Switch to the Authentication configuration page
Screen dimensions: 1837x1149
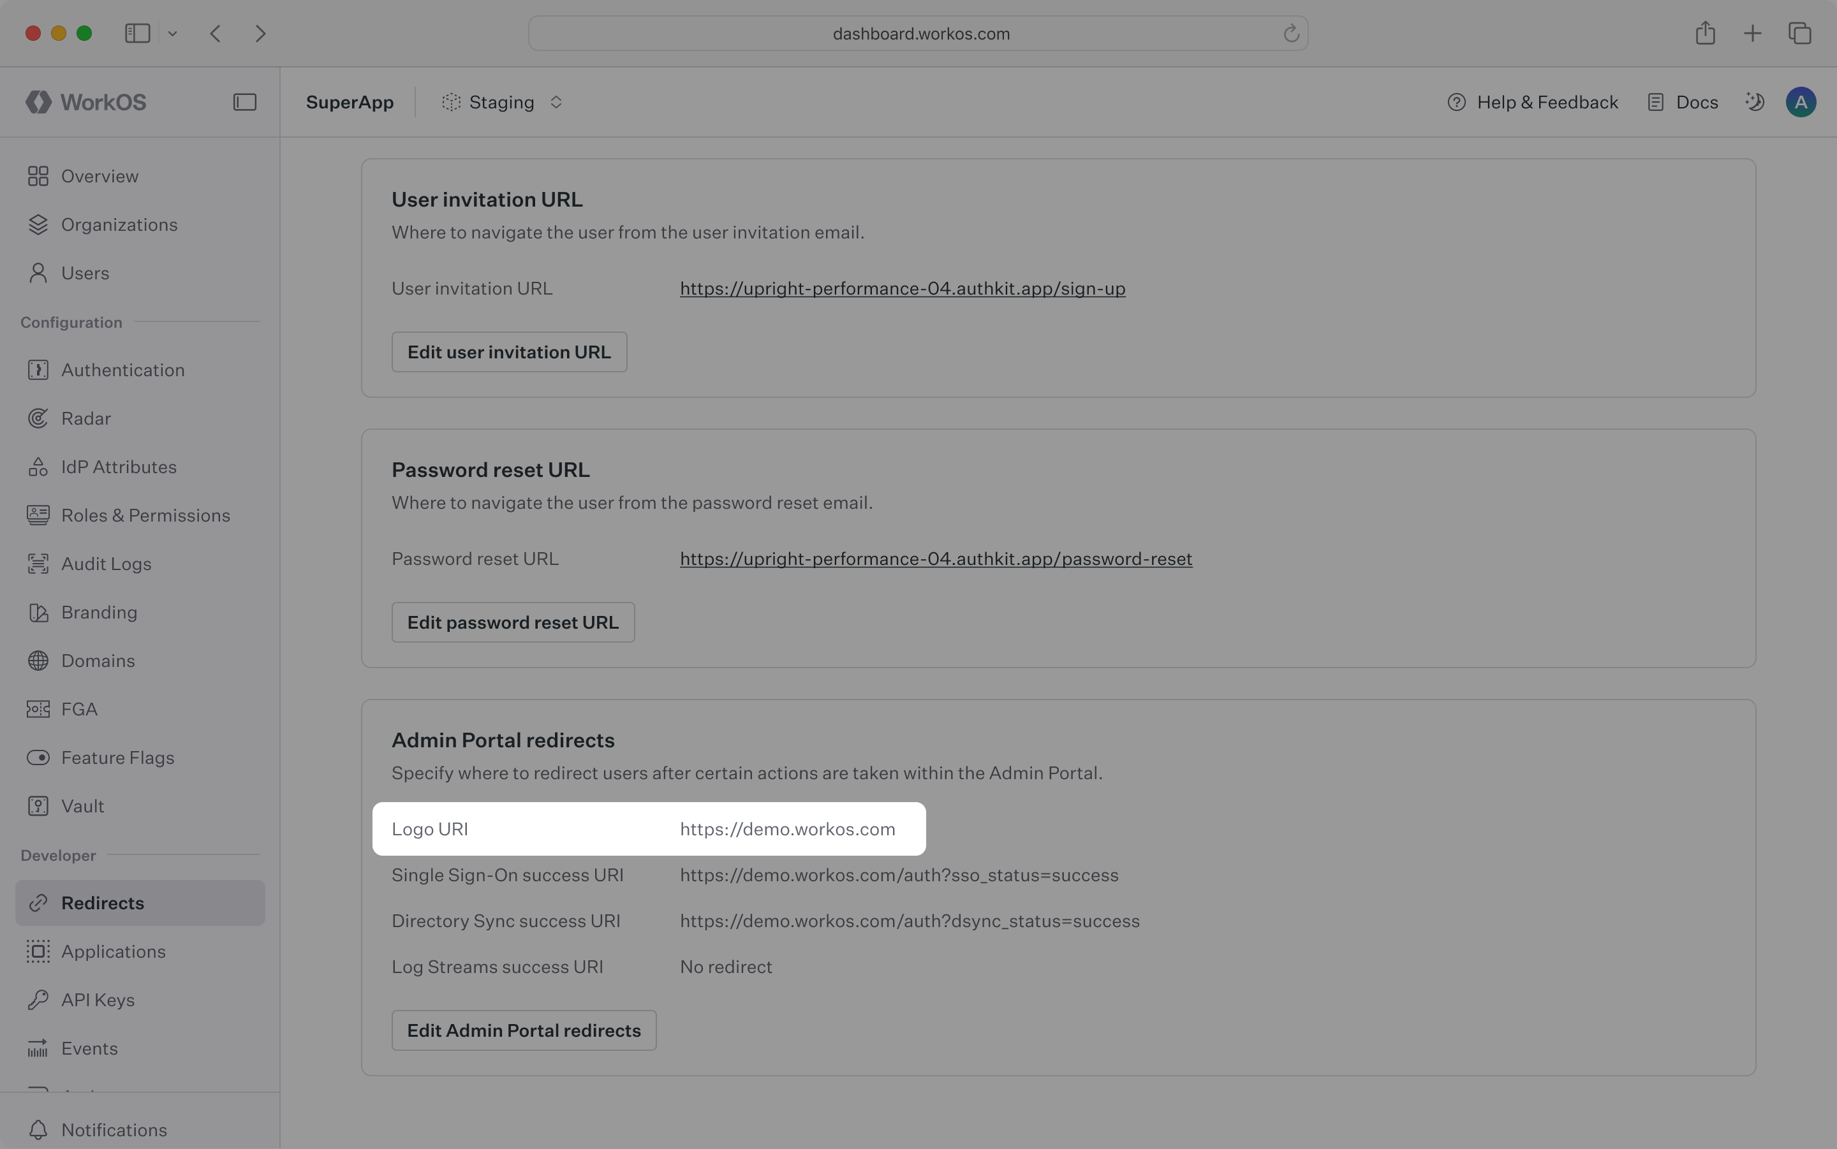pos(122,370)
